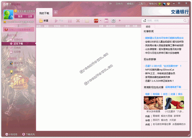Click the yellow shirt skin icon

(168, 4)
